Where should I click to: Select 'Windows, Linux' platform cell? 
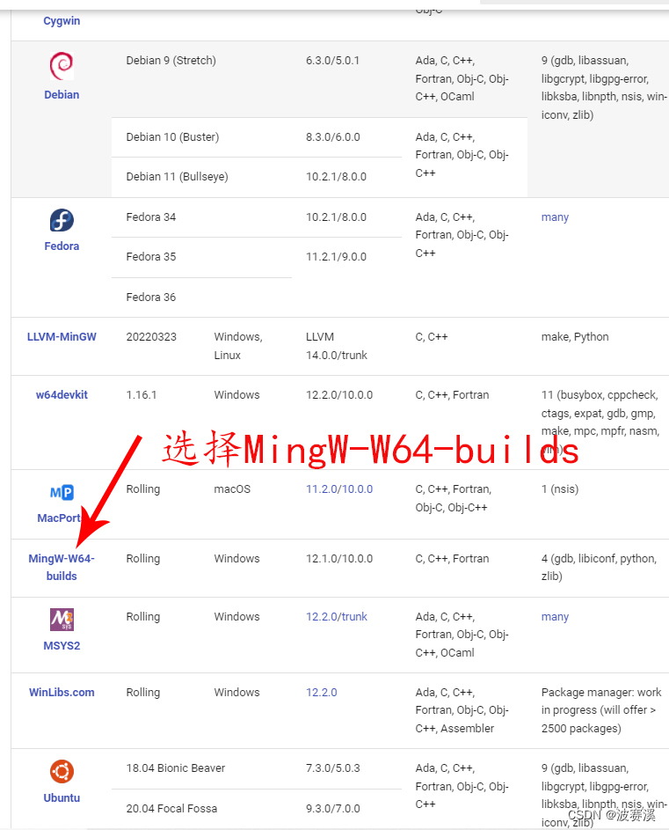click(238, 346)
